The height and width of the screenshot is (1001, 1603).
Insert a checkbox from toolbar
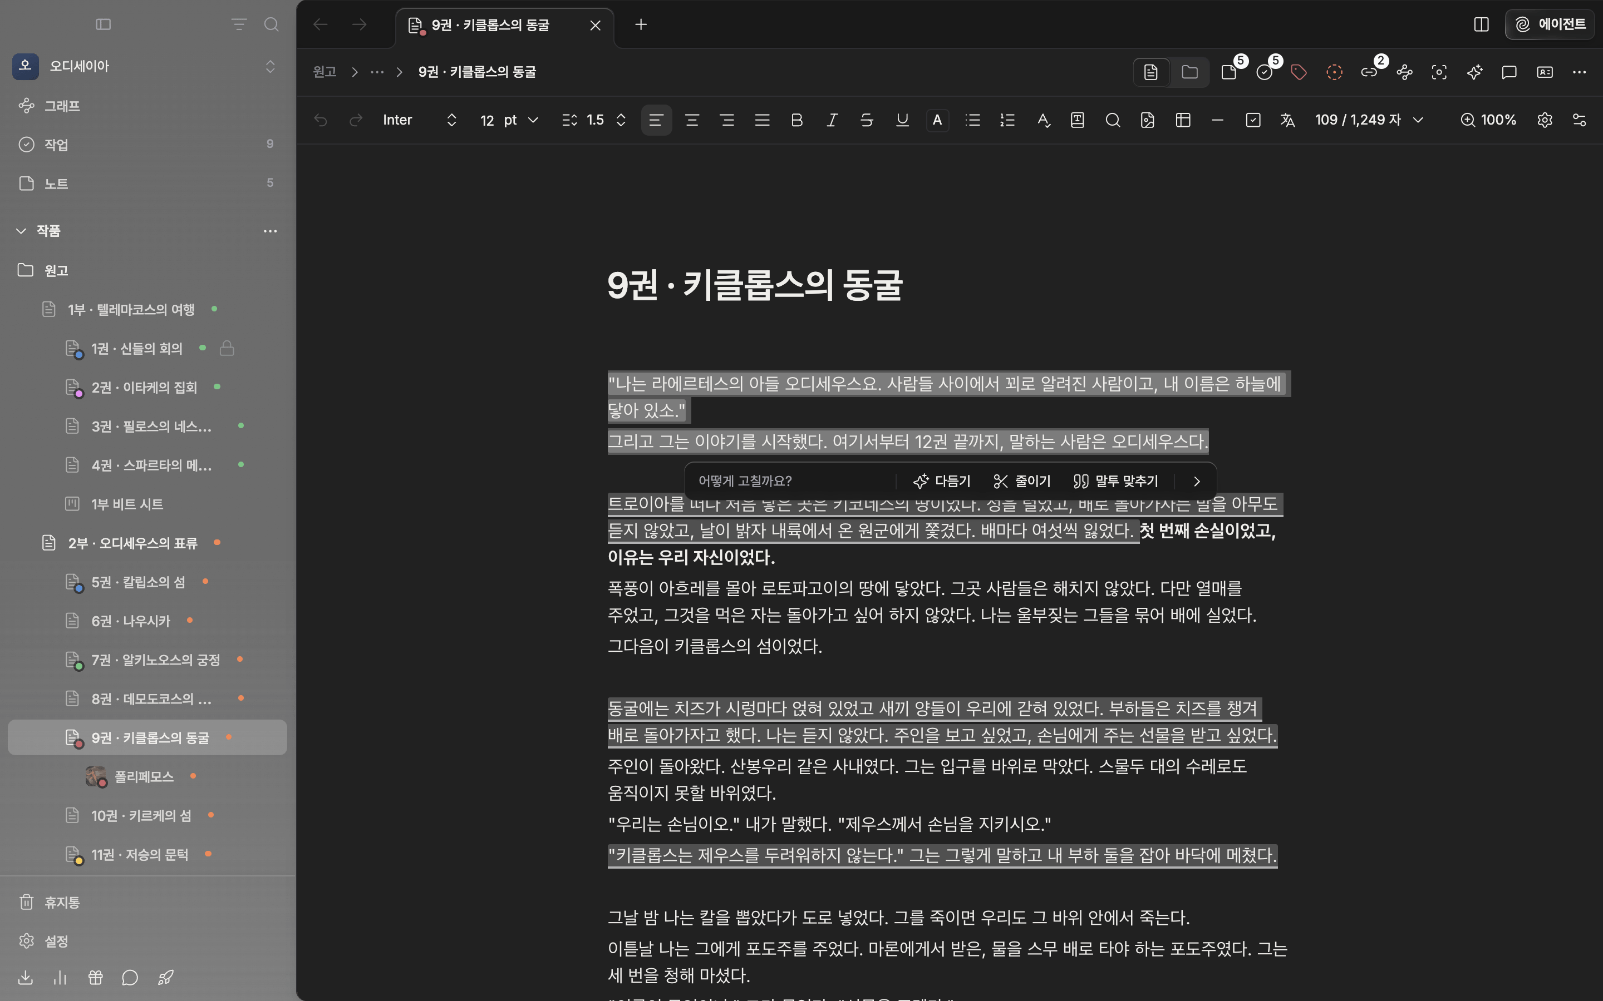[x=1252, y=120]
